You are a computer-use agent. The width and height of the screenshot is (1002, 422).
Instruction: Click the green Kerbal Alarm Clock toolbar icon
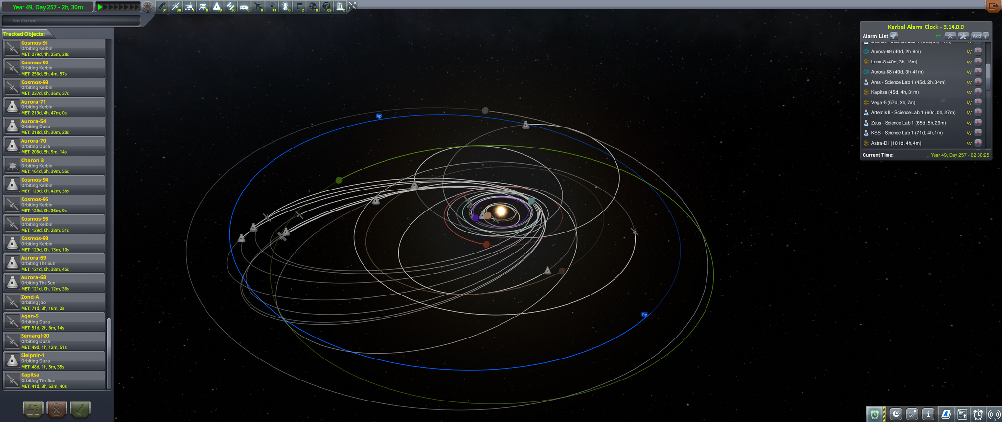click(874, 414)
